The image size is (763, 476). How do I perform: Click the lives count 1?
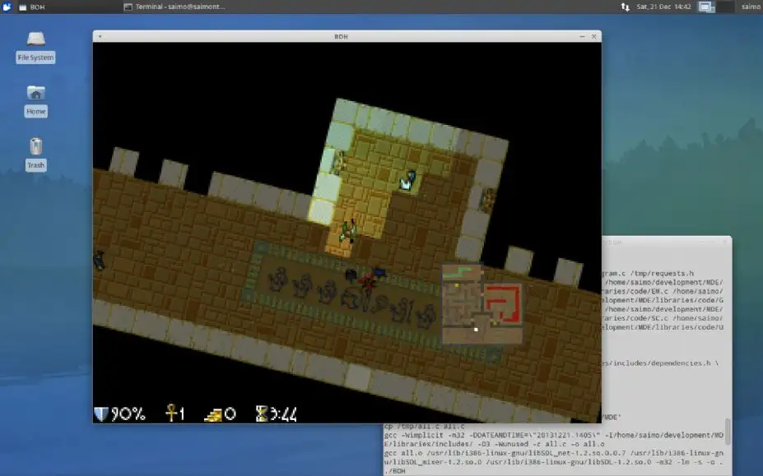tap(182, 414)
